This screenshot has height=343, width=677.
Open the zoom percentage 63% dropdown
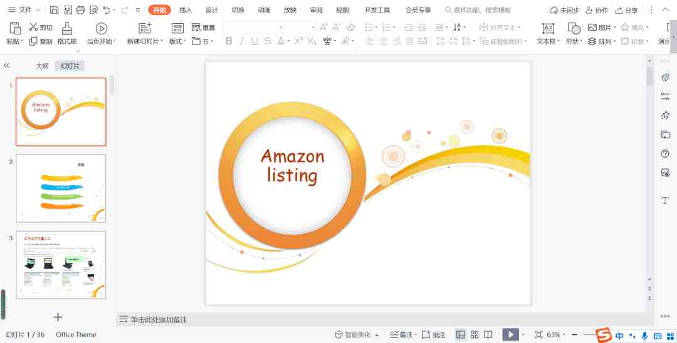pos(556,335)
